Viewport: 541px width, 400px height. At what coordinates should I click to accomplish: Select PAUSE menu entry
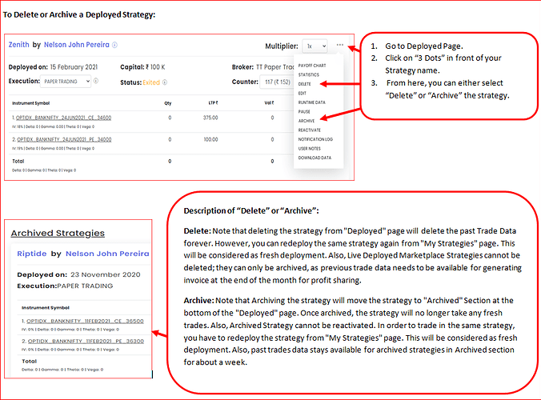coord(304,112)
